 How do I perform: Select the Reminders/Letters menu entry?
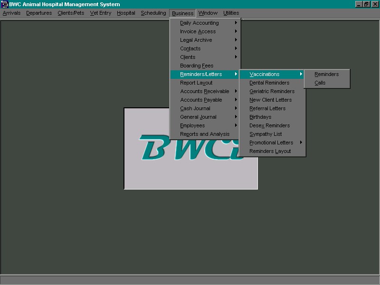pyautogui.click(x=205, y=74)
